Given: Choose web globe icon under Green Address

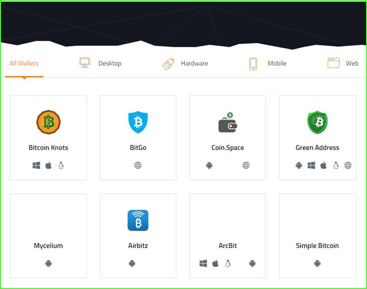Looking at the screenshot, I should click(348, 165).
